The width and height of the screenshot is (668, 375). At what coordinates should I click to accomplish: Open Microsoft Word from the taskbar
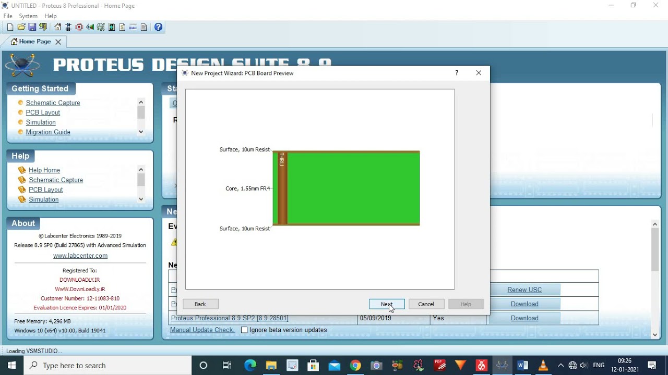coord(522,365)
